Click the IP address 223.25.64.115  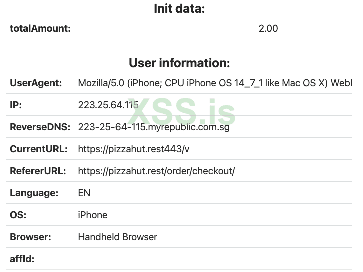[108, 105]
